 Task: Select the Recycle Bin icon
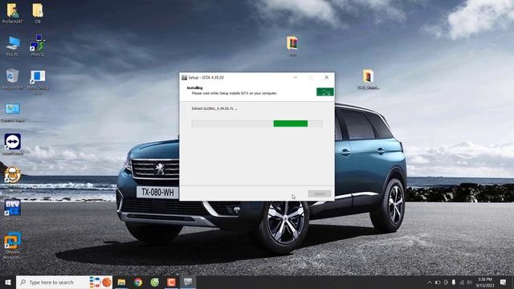tap(12, 79)
